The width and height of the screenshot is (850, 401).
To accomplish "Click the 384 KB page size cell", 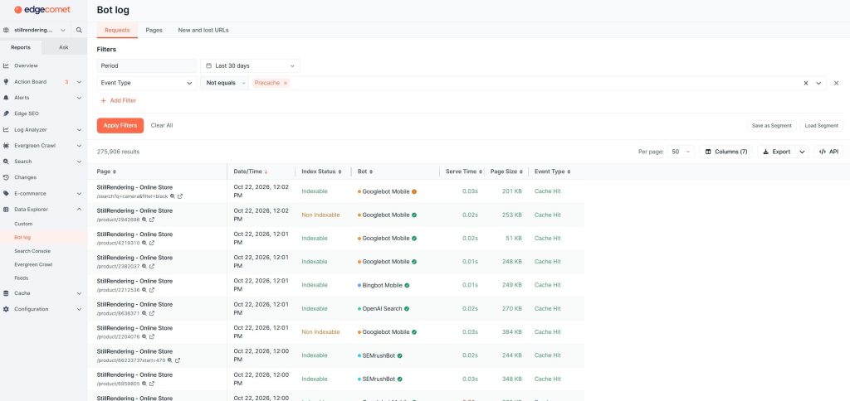I will coord(511,331).
